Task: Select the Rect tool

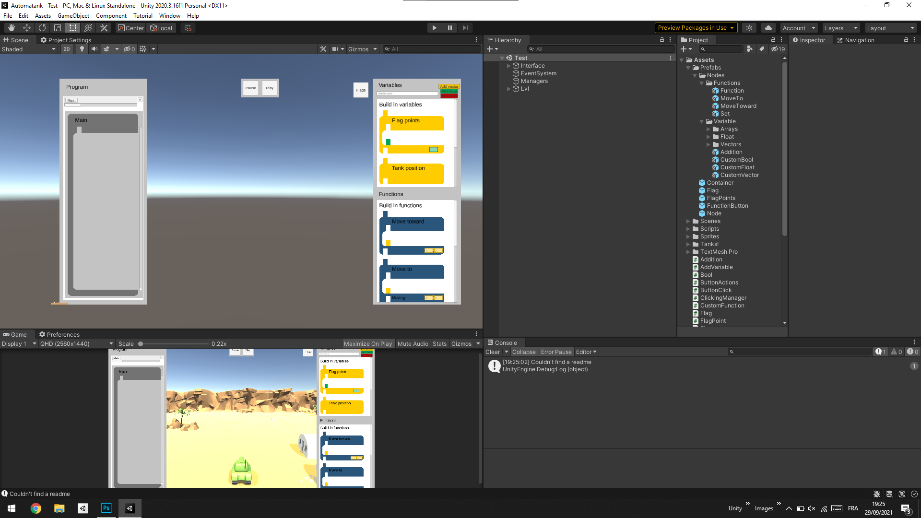Action: tap(73, 28)
